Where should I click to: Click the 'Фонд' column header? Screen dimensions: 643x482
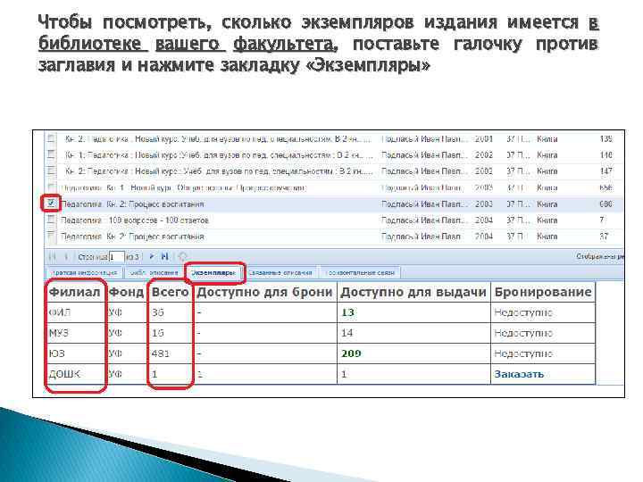click(x=126, y=292)
